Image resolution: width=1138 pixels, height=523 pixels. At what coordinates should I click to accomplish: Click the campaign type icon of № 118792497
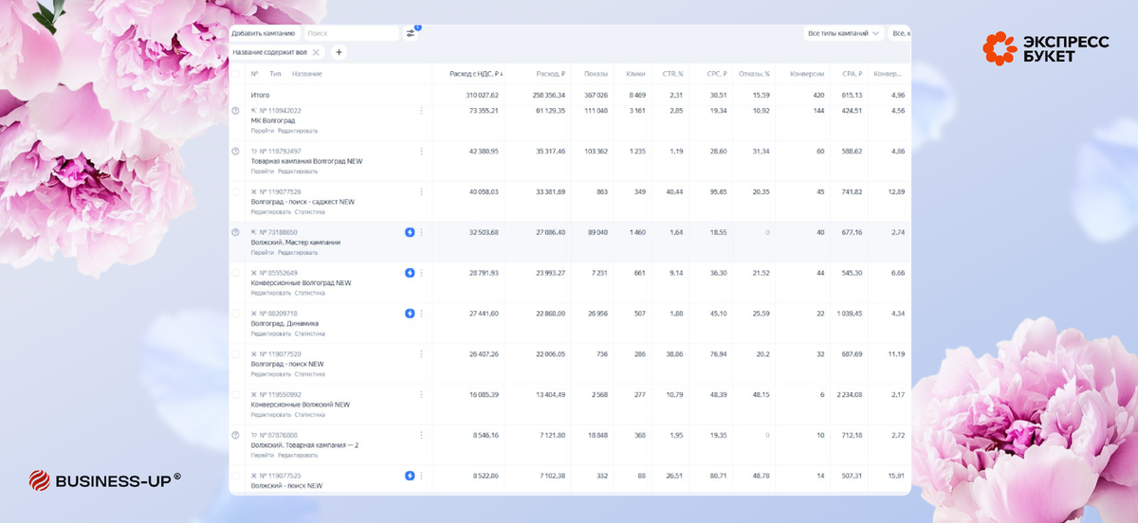pos(253,152)
